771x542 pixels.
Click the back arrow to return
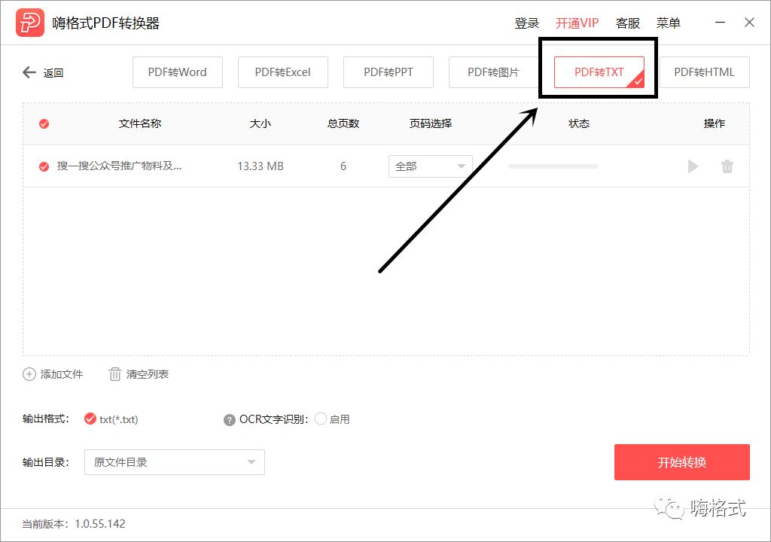tap(29, 72)
